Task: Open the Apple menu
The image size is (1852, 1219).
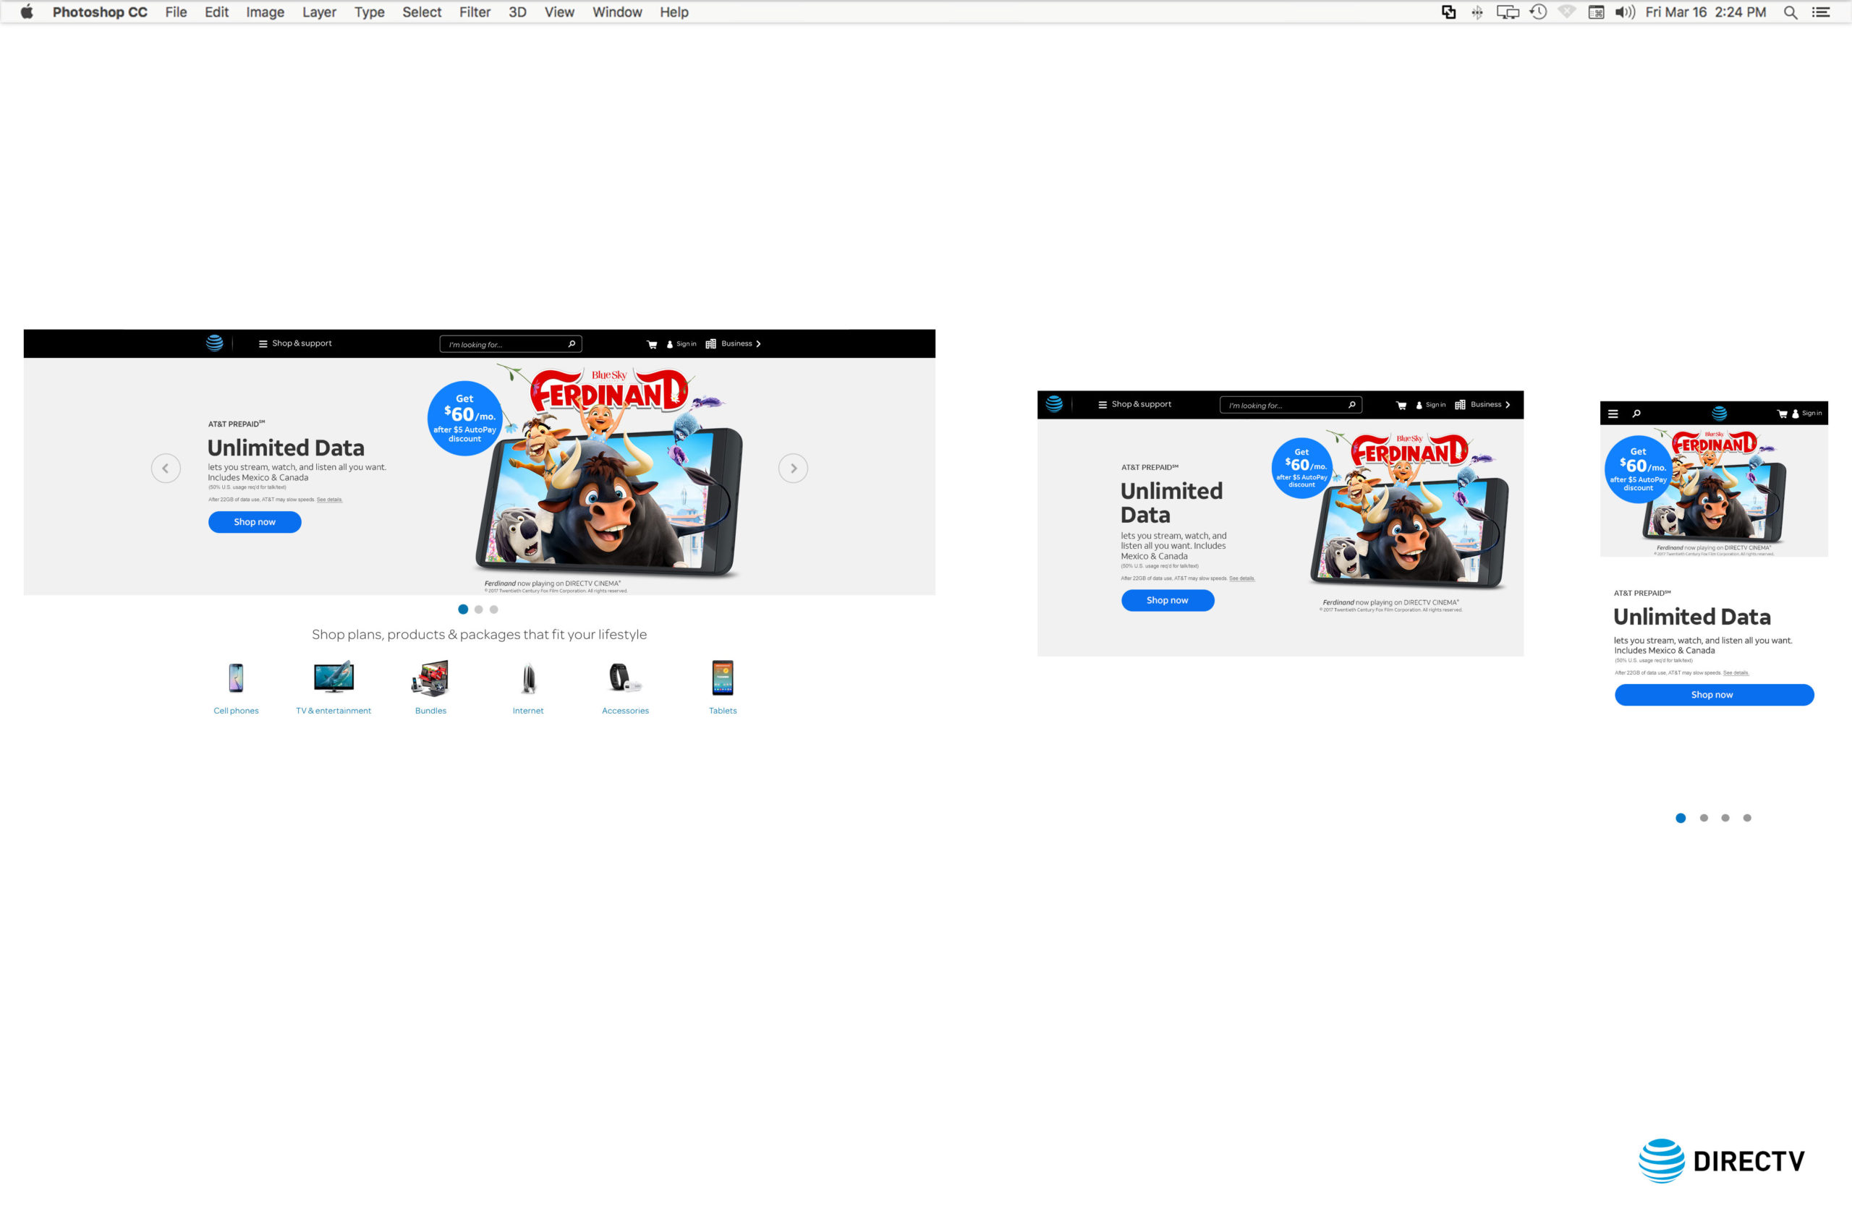Action: click(27, 12)
